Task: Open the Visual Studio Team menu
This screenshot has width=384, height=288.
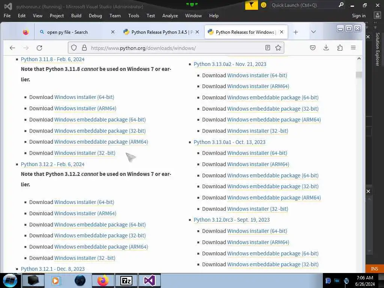Action: click(115, 16)
